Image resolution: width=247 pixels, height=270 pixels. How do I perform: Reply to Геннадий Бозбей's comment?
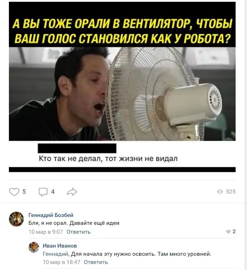79,232
